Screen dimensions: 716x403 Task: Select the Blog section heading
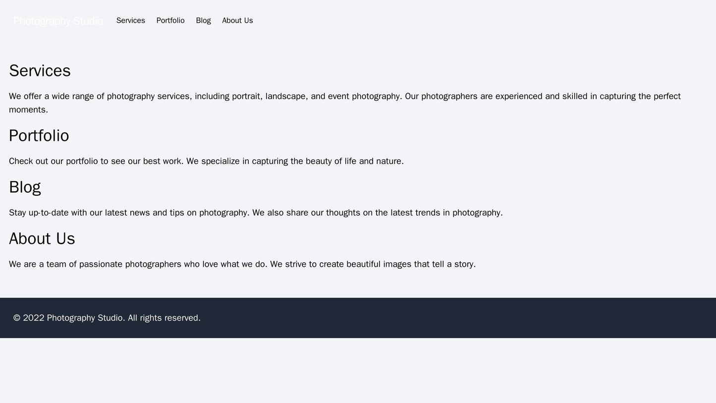pyautogui.click(x=24, y=186)
